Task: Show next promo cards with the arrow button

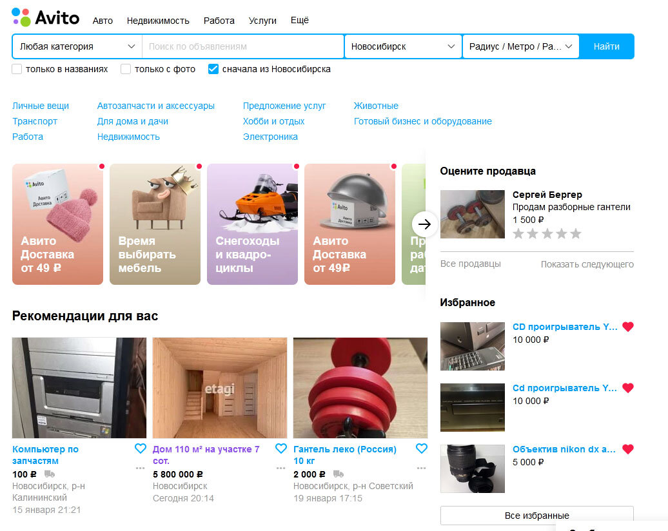Action: (x=424, y=224)
